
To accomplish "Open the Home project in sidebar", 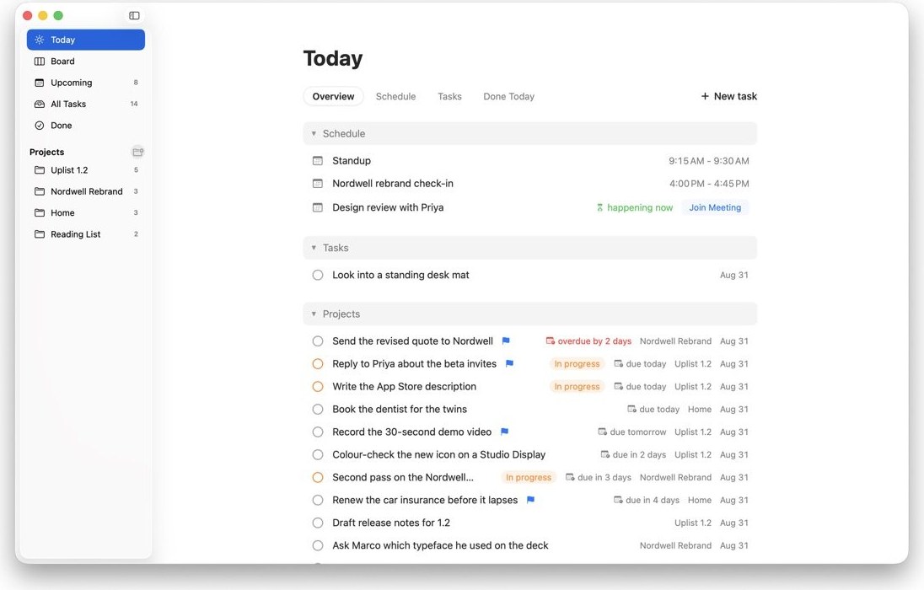I will click(86, 212).
